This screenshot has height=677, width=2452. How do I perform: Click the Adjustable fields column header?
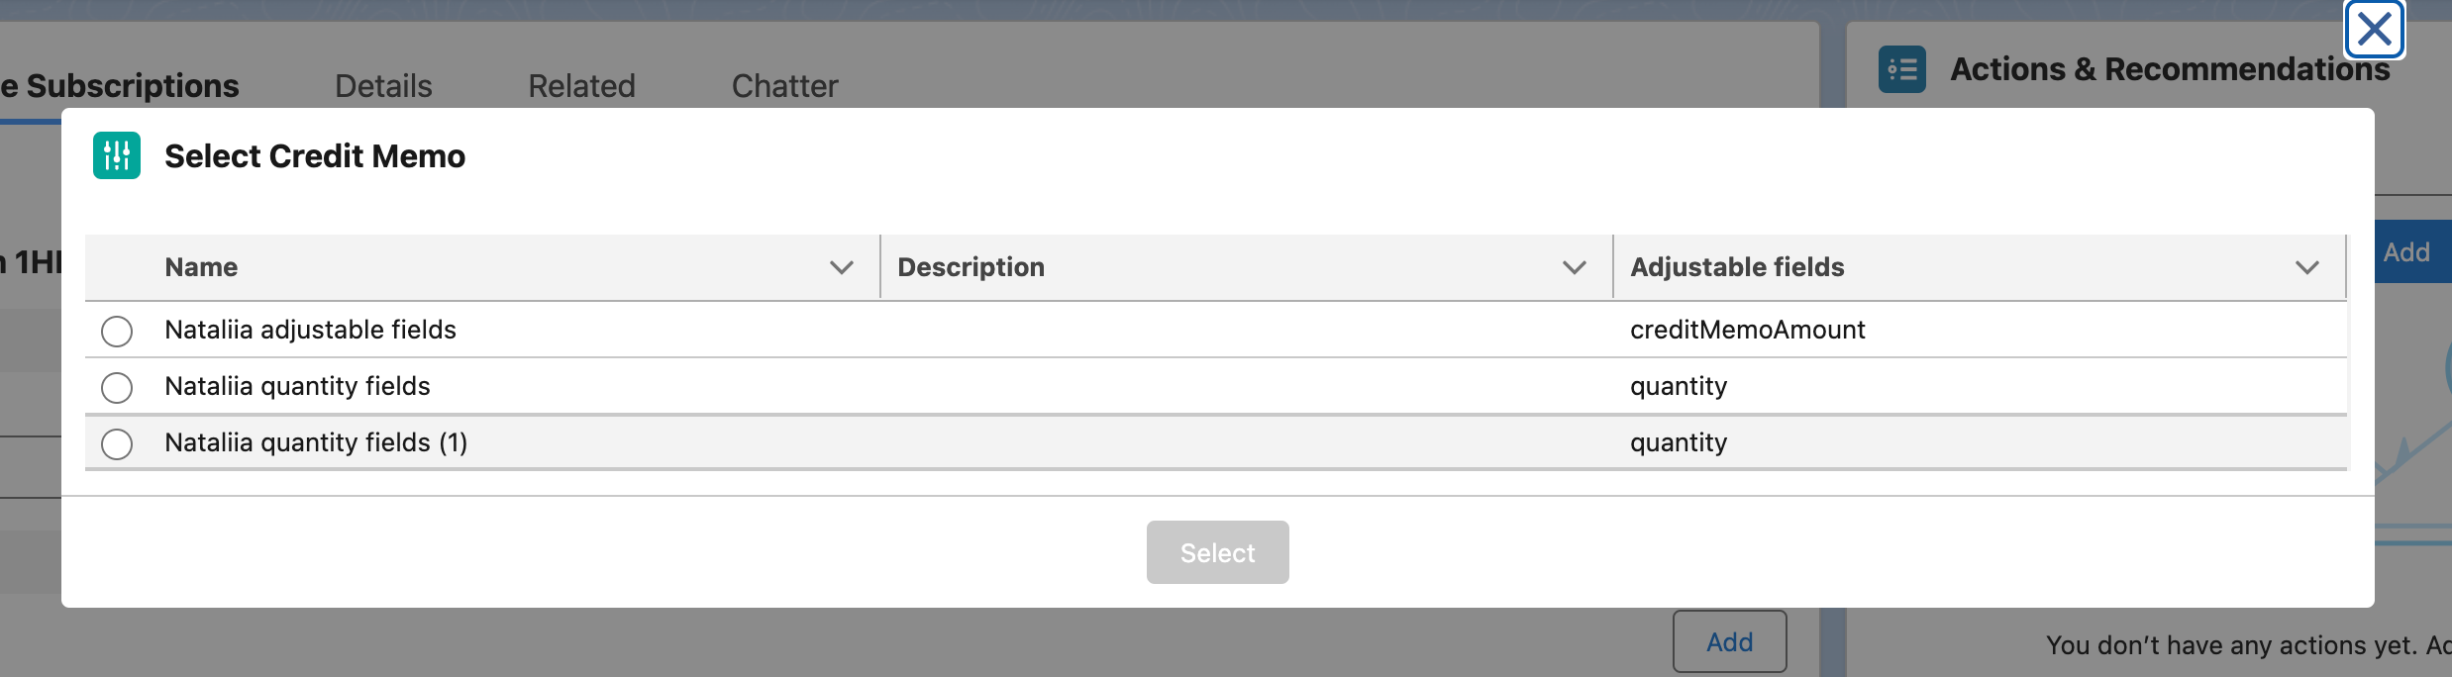[x=1737, y=267]
